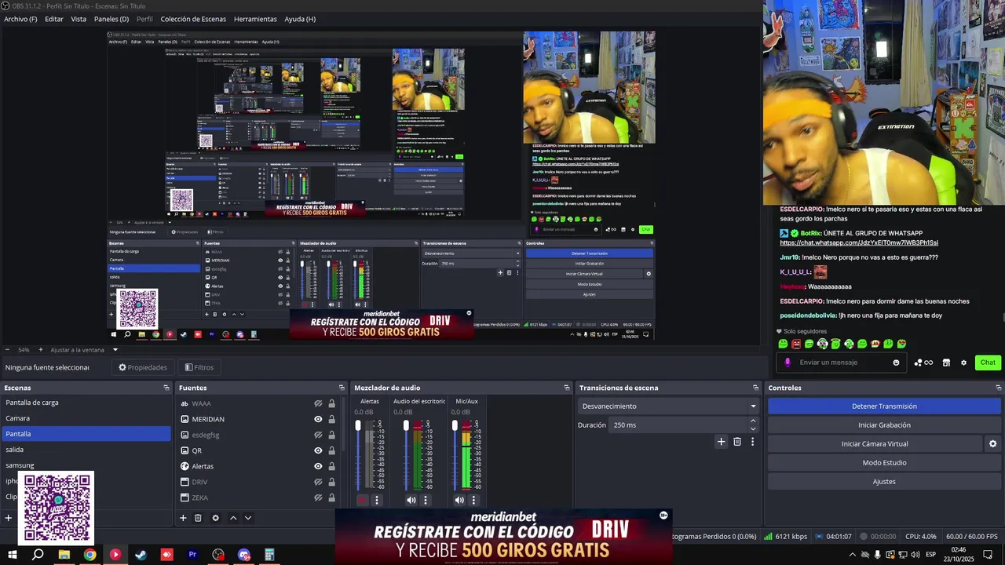The height and width of the screenshot is (565, 1005).
Task: Click the Enviar un mensaje chat input
Action: 842,363
